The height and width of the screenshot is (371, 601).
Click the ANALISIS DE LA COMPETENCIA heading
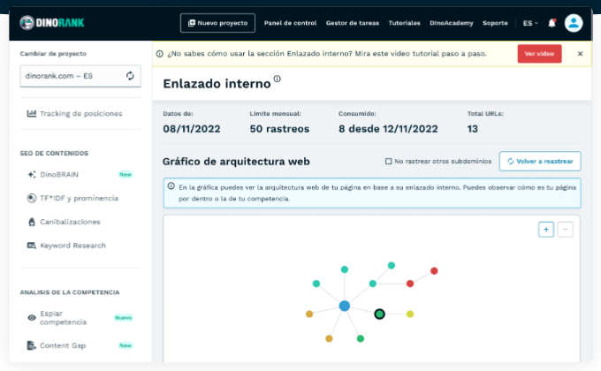click(x=70, y=292)
